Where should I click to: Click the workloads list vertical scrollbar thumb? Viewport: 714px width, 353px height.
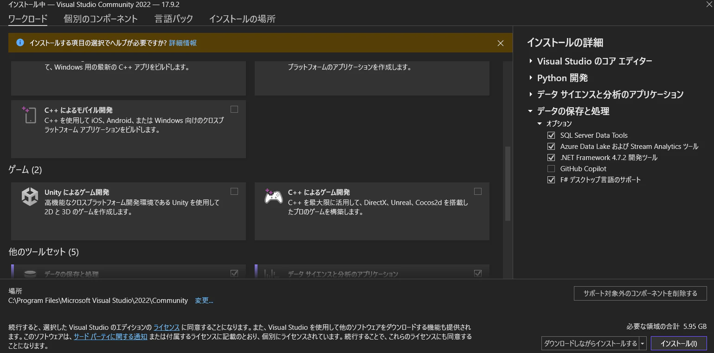click(x=508, y=183)
